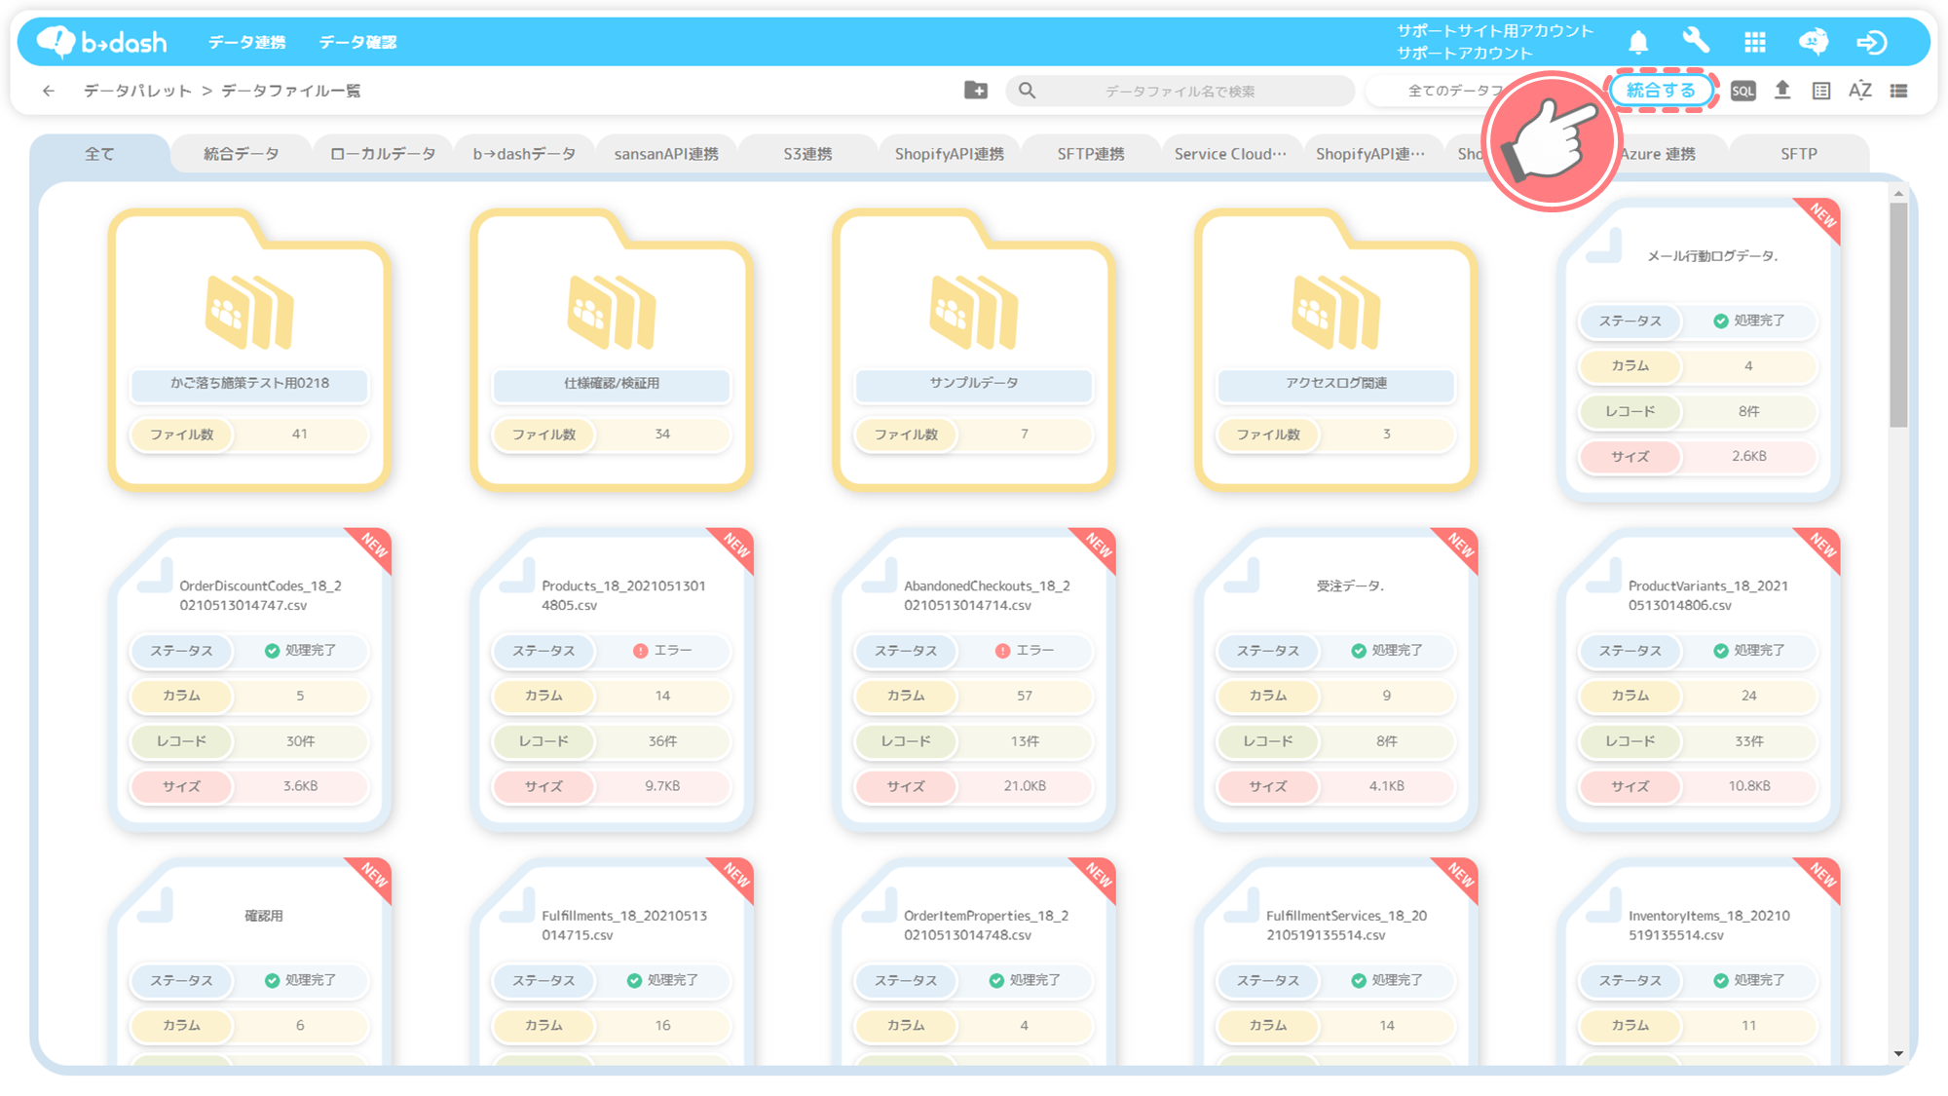1948x1096 pixels.
Task: Go back with the left arrow
Action: point(49,91)
